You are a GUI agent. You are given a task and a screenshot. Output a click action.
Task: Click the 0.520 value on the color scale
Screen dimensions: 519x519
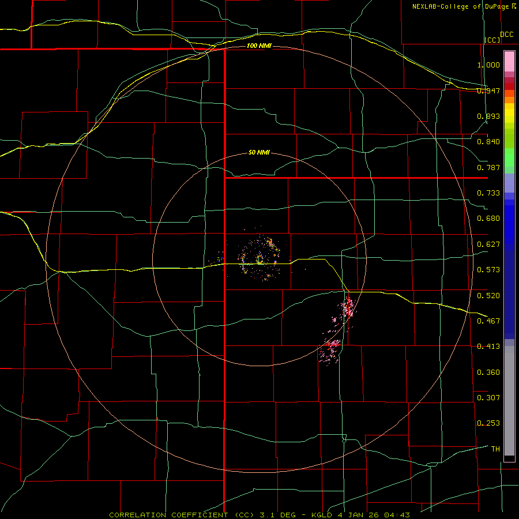(488, 296)
